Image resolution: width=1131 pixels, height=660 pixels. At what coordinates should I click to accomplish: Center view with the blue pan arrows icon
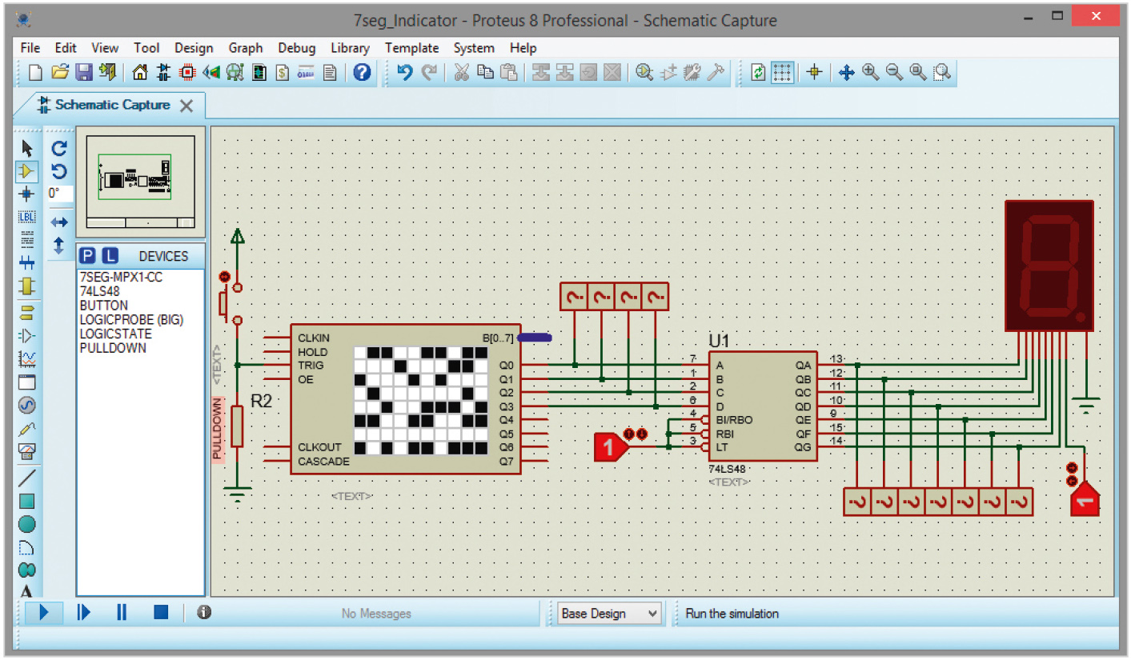tap(847, 73)
